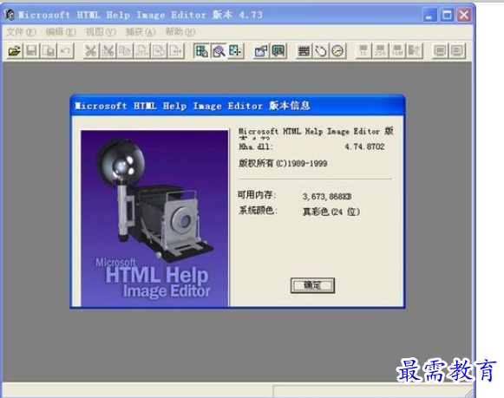This screenshot has width=504, height=398.
Task: Click the Undo arrow toolbar icon
Action: (66, 51)
